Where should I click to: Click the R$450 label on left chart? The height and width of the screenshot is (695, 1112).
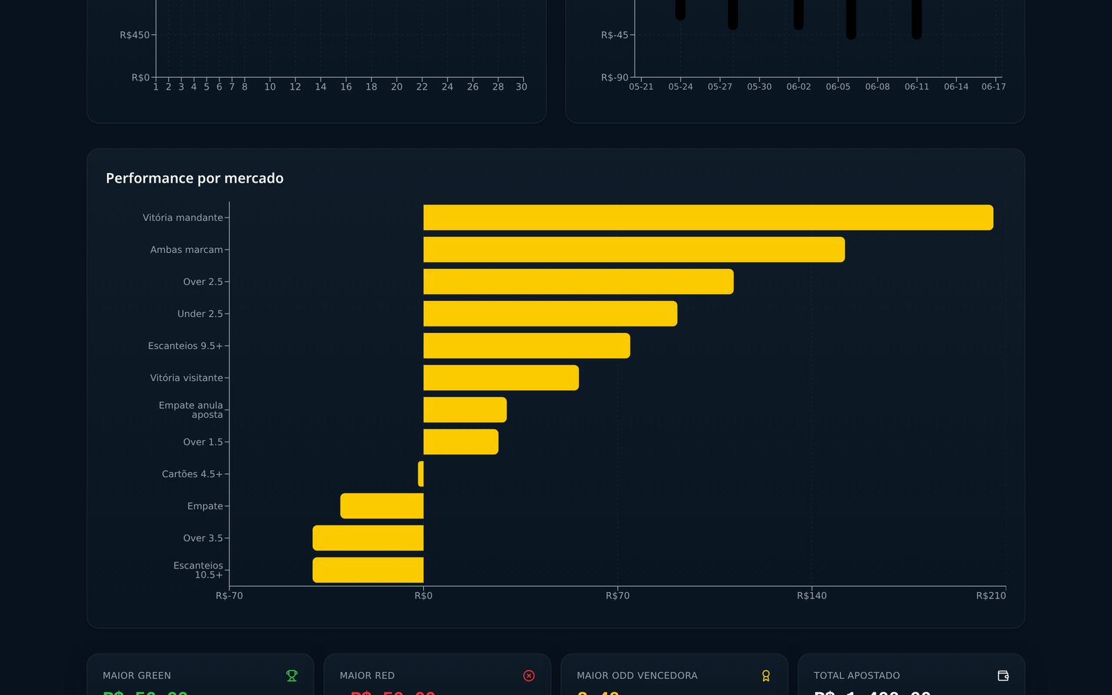(134, 35)
